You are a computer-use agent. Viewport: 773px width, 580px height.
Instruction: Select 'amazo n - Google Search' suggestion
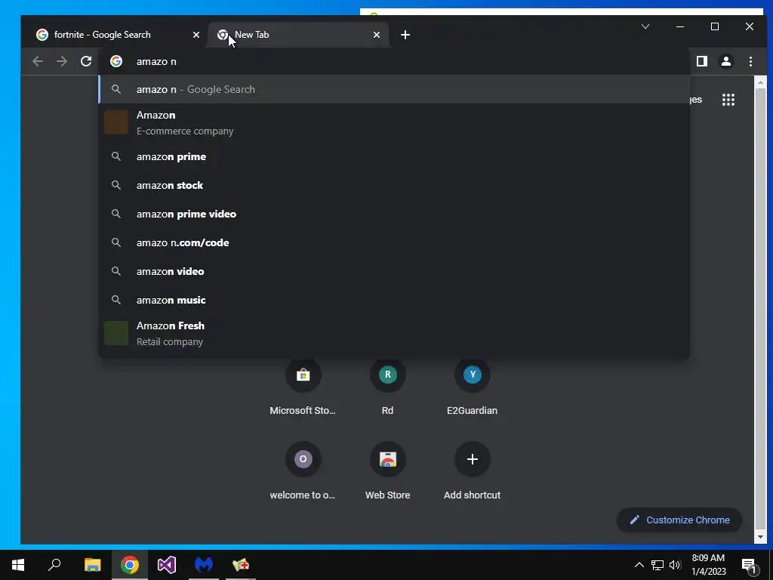click(394, 89)
